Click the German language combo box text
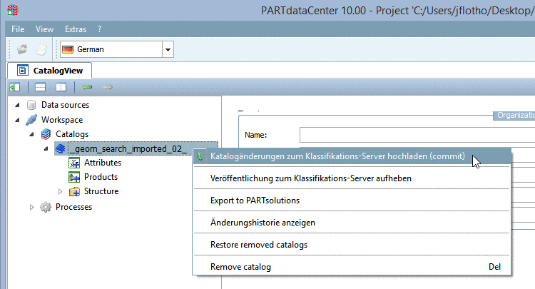This screenshot has height=289, width=535. click(x=91, y=49)
